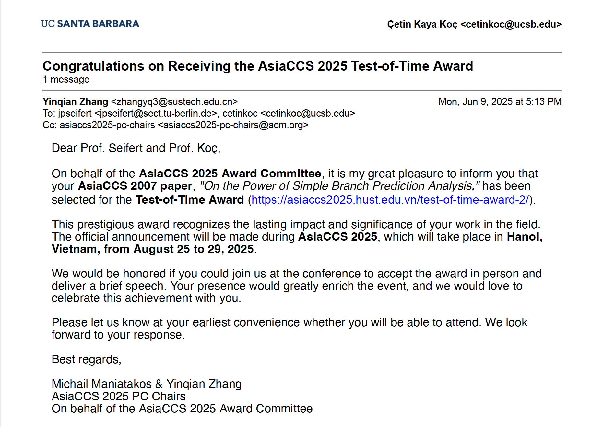Viewport: 603px width, 427px height.
Task: Click sender name Yinqian Zhang
Action: [75, 102]
